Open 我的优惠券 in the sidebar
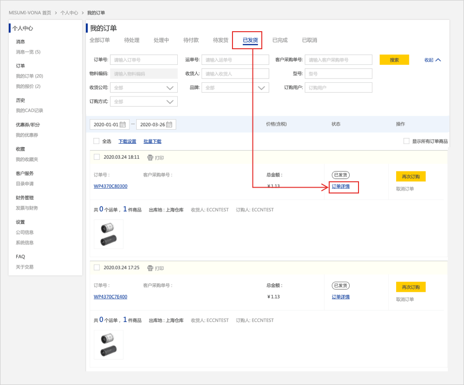This screenshot has width=464, height=385. (27, 135)
